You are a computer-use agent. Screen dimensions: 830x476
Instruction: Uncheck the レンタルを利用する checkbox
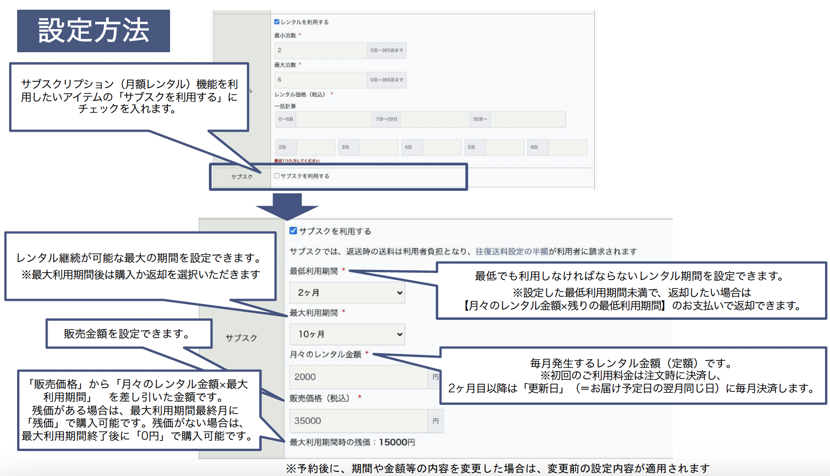[x=277, y=22]
